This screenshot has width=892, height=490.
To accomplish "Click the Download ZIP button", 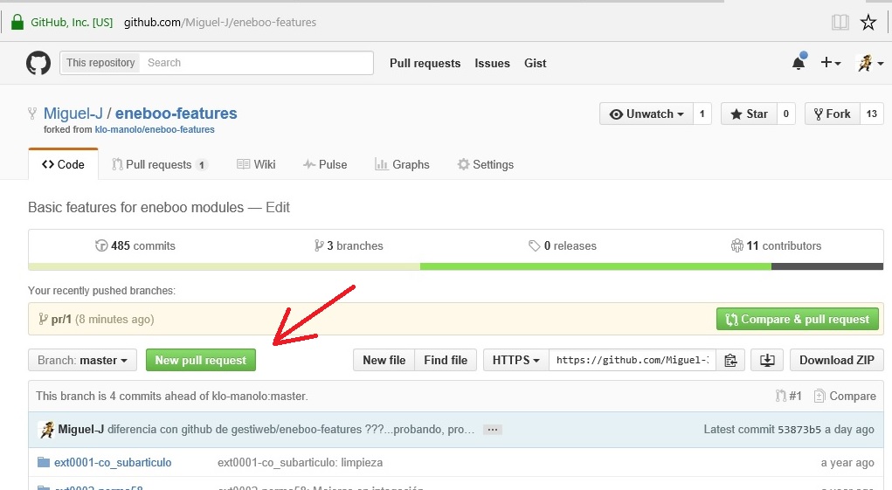I will (x=836, y=361).
